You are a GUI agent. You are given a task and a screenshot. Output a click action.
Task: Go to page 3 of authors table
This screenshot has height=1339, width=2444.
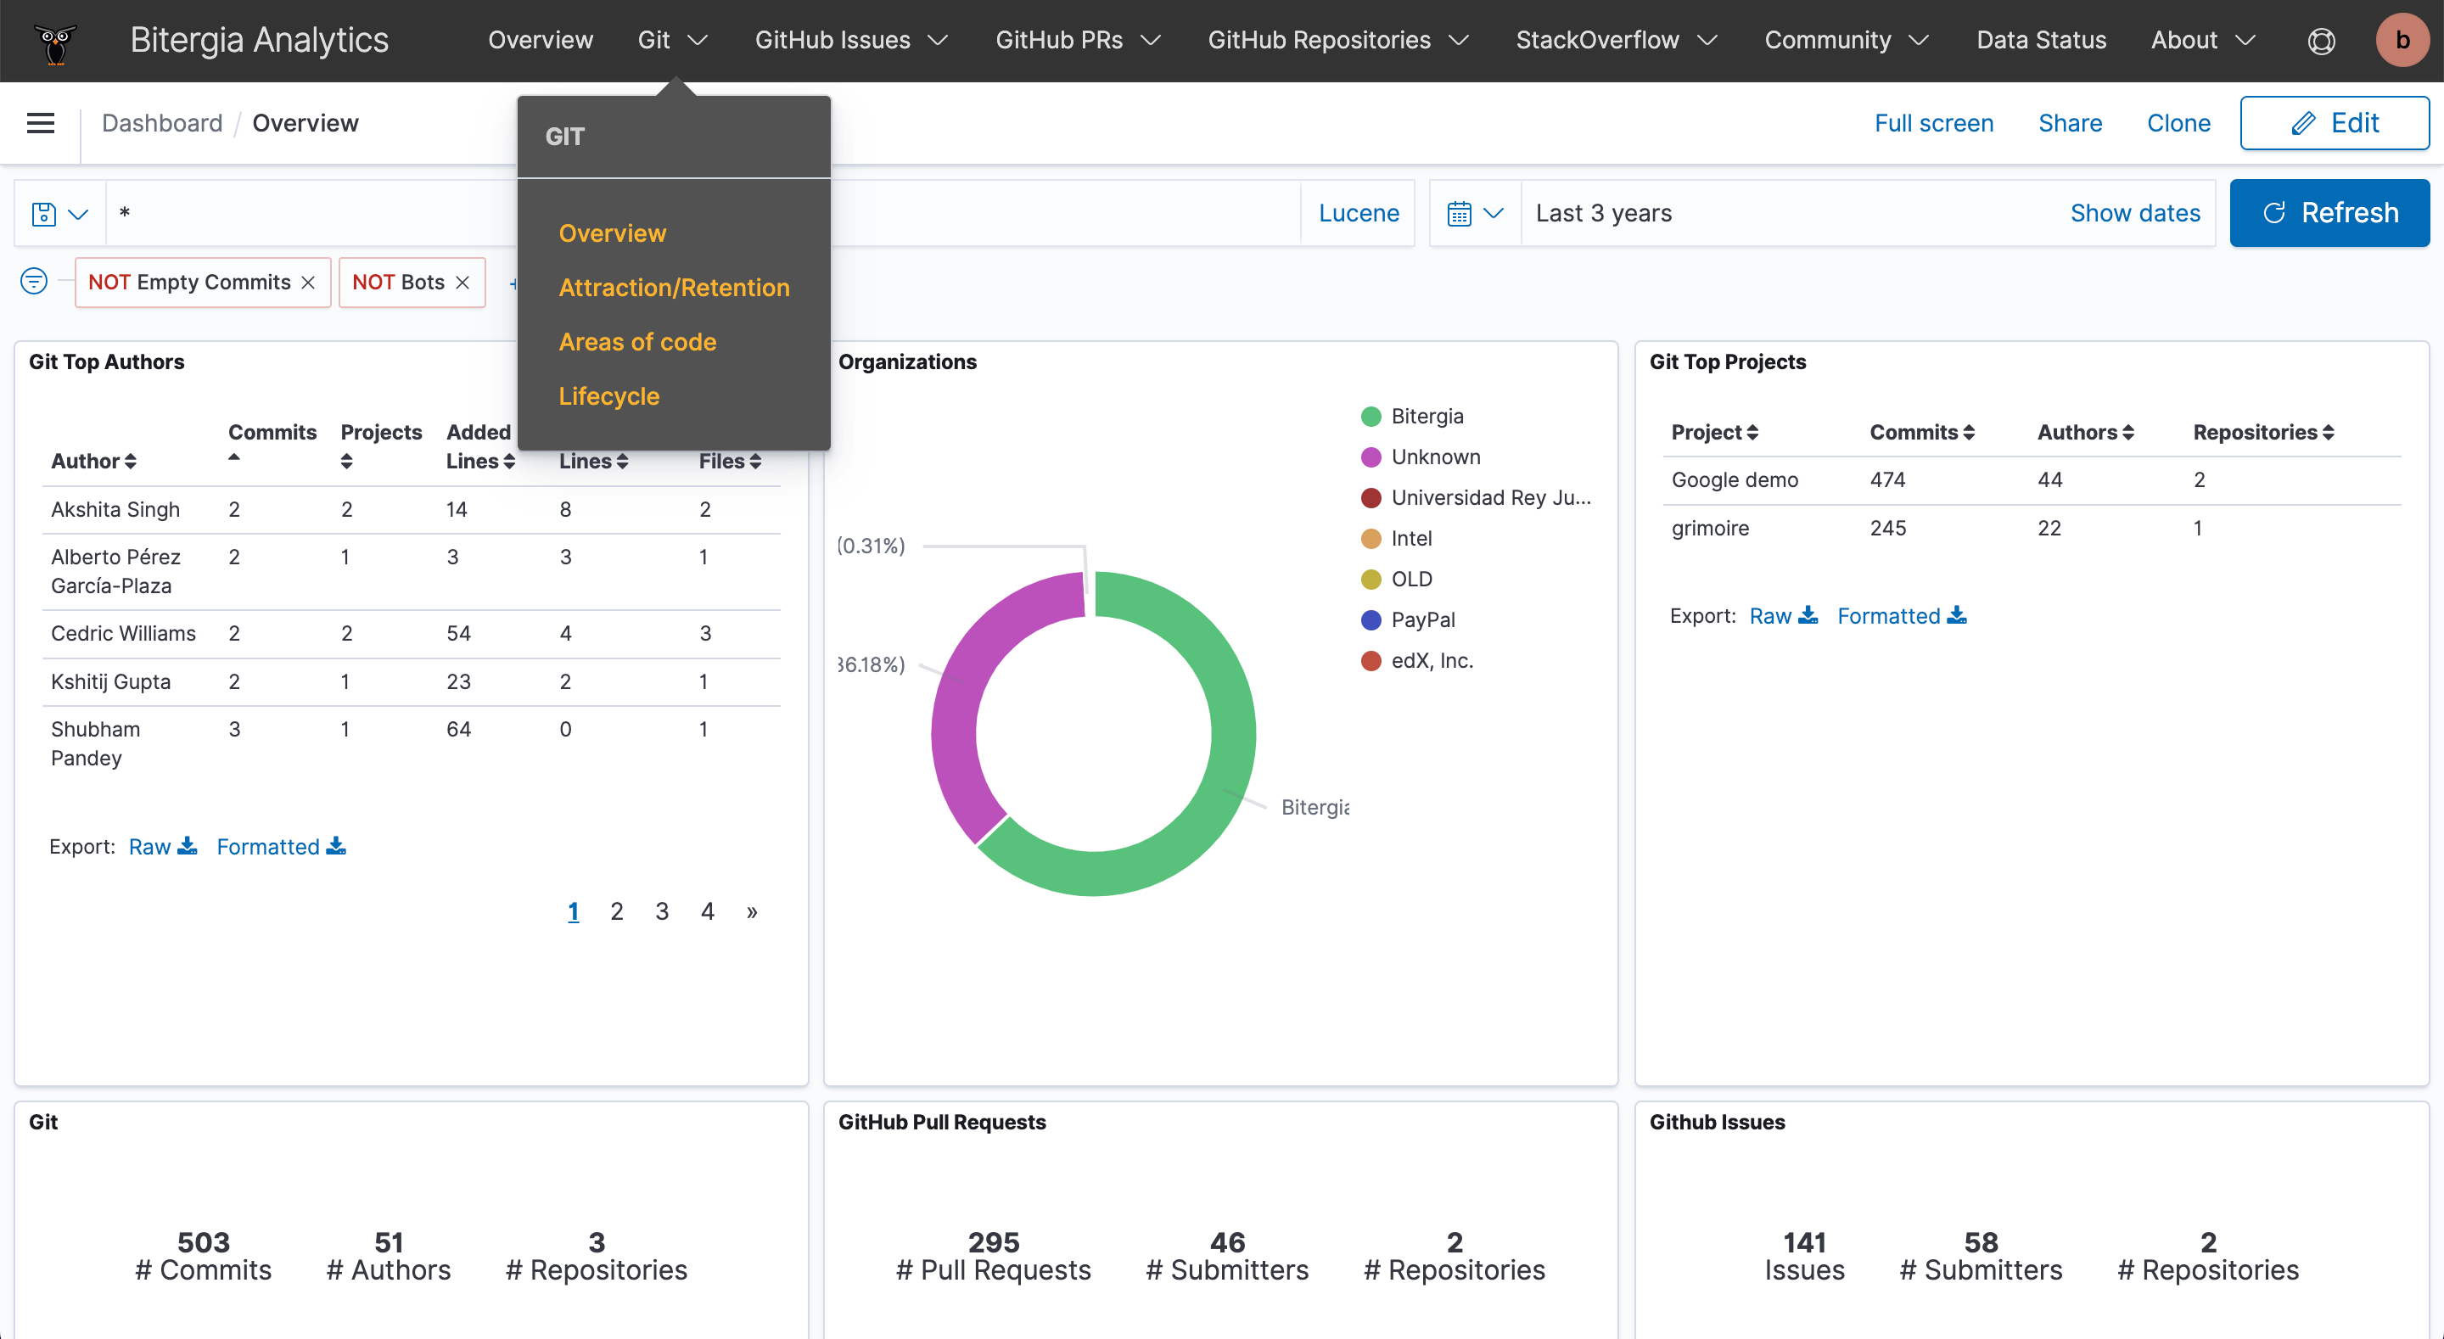(661, 912)
